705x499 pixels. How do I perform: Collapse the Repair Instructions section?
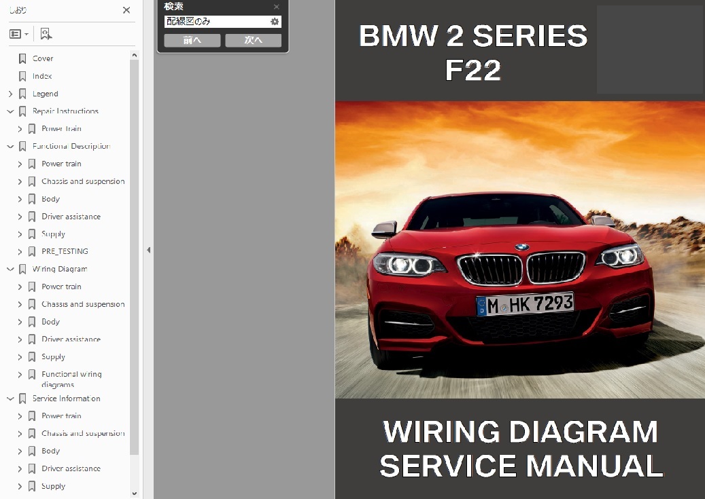tap(10, 111)
